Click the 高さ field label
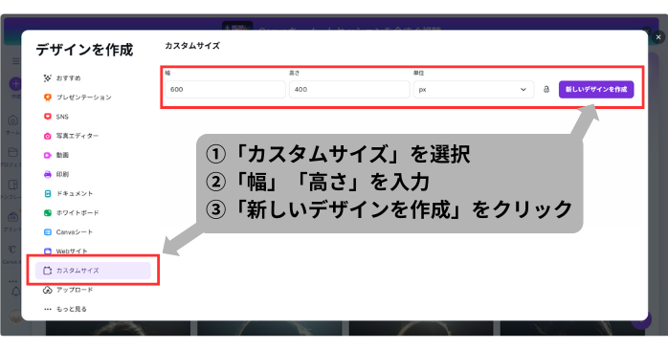 [295, 74]
